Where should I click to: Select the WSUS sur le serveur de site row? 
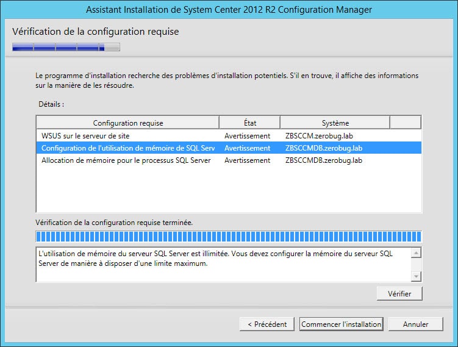pos(229,136)
